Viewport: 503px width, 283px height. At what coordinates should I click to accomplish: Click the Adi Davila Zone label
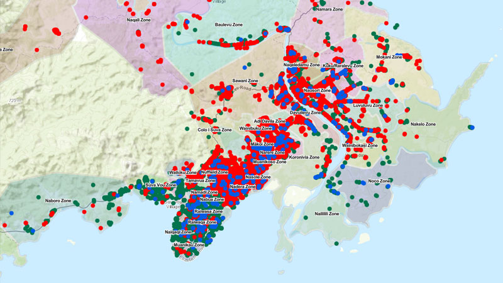click(270, 120)
